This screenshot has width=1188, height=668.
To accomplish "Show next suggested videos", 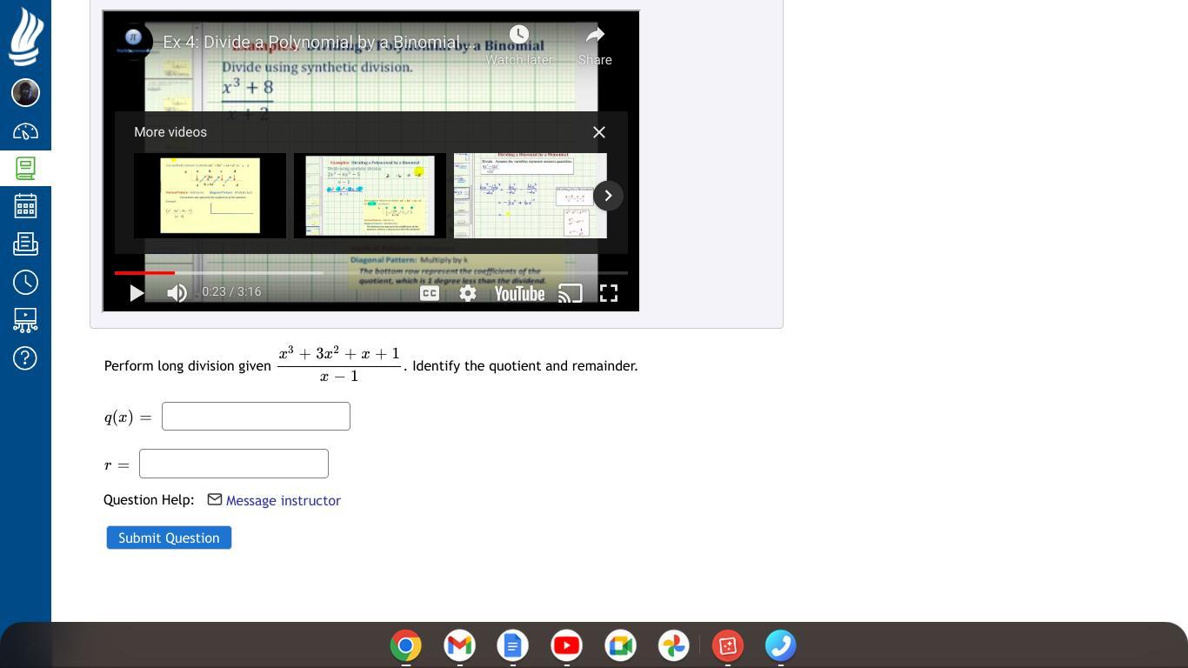I will pyautogui.click(x=608, y=196).
